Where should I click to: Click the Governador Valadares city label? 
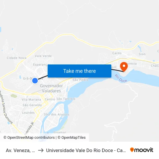[x=51, y=88]
